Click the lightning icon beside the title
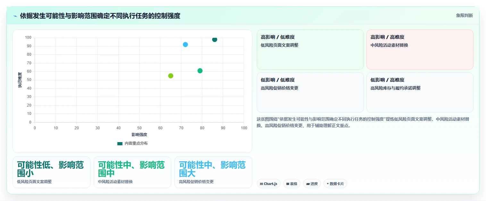486x201 pixels. pos(15,16)
